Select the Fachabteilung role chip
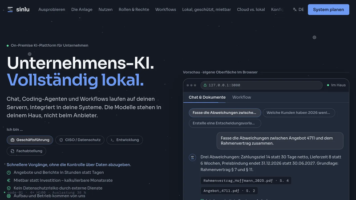 [26, 151]
